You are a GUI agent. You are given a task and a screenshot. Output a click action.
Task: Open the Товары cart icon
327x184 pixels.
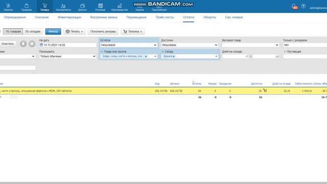[x=44, y=7]
